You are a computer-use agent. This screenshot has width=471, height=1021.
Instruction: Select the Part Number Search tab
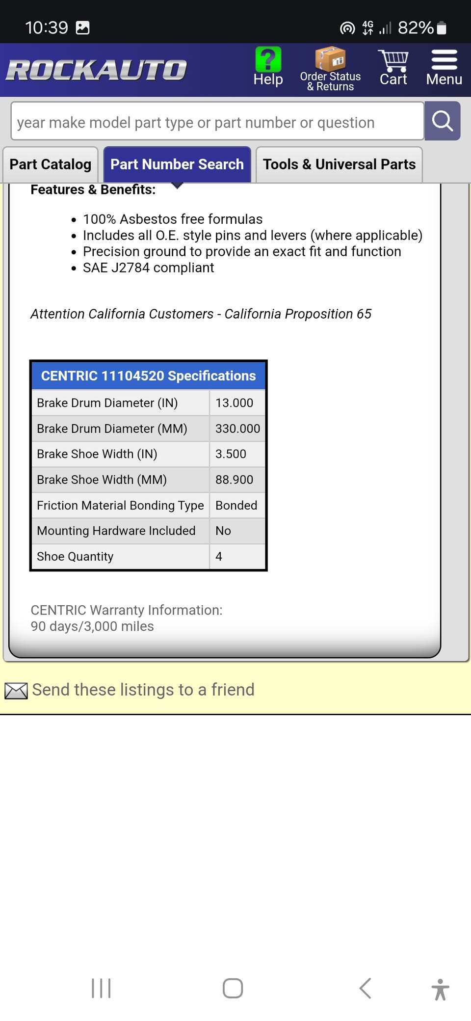[177, 164]
